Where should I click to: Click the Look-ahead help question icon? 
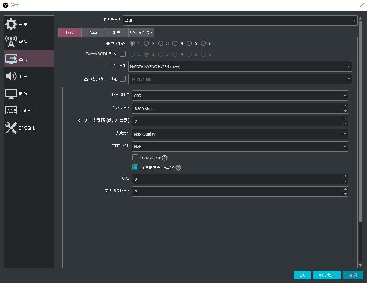165,158
